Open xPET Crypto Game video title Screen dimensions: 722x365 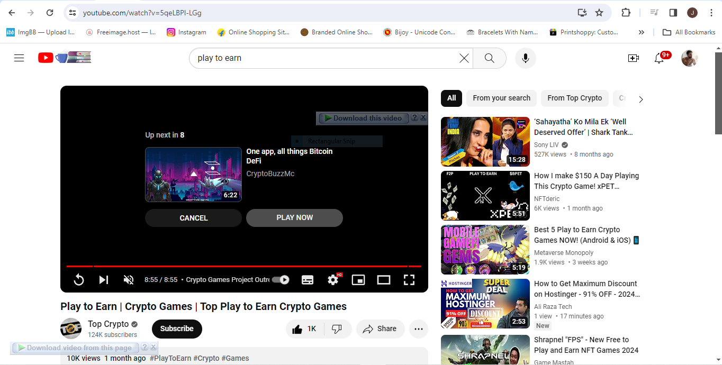[x=586, y=181]
